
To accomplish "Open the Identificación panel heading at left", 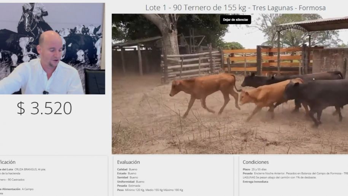I will (x=8, y=162).
